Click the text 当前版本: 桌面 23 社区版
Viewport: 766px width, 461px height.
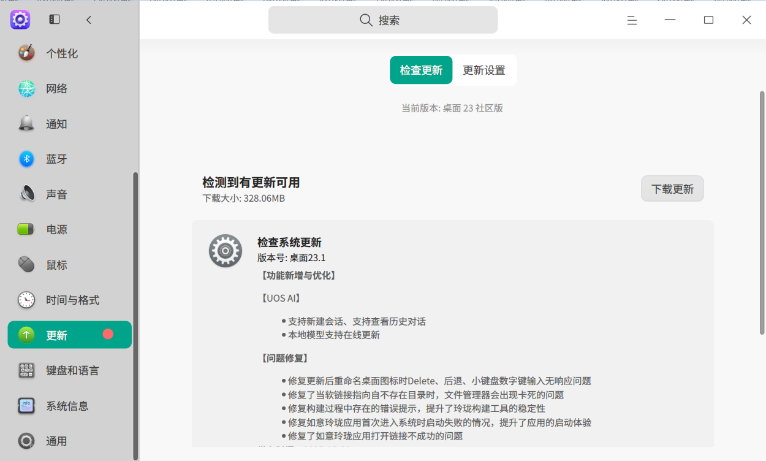point(452,108)
